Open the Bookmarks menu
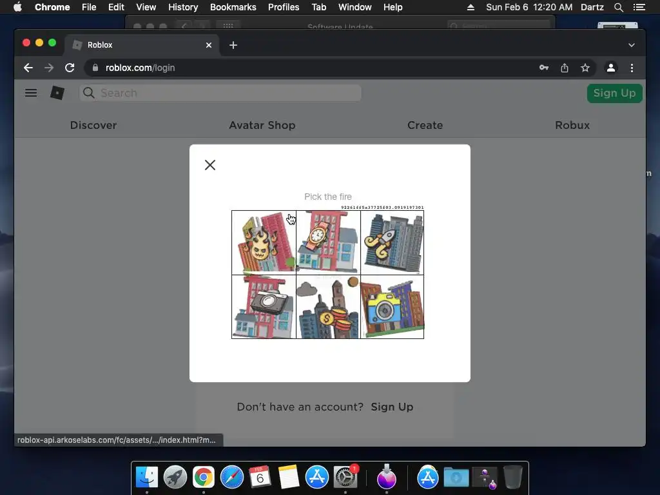Image resolution: width=660 pixels, height=495 pixels. pyautogui.click(x=233, y=7)
